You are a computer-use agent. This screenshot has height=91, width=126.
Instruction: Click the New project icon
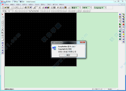pyautogui.click(x=3, y=8)
